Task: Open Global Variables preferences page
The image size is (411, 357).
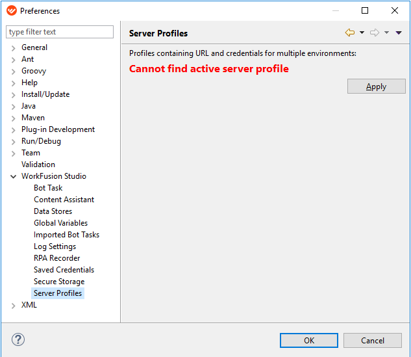Action: coord(61,223)
